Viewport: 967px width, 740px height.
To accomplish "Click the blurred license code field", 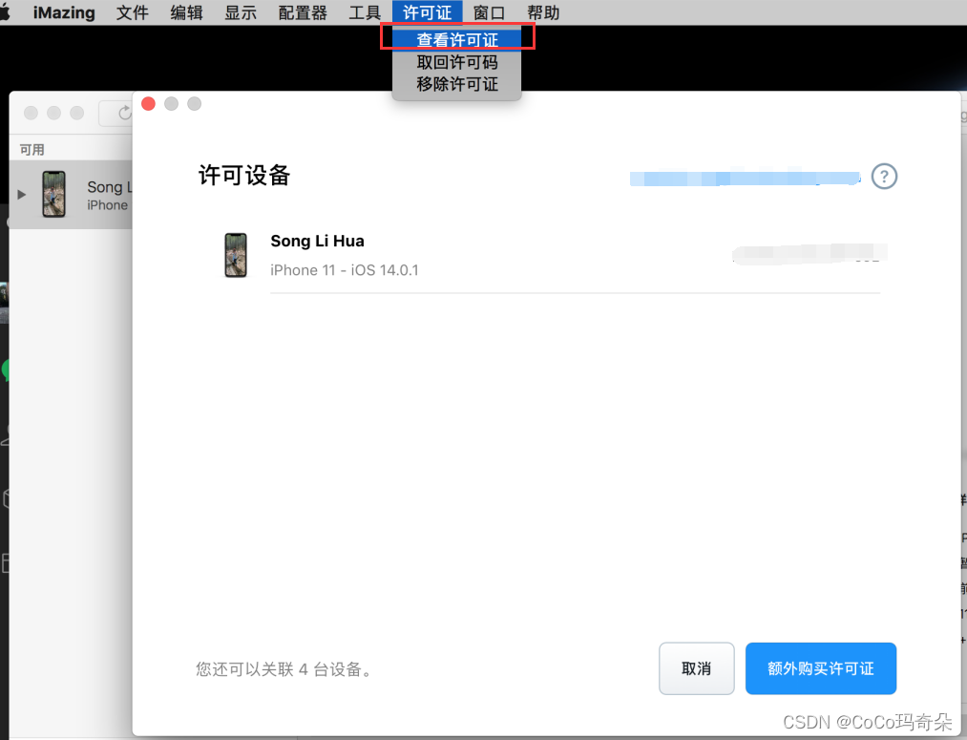I will tap(745, 178).
